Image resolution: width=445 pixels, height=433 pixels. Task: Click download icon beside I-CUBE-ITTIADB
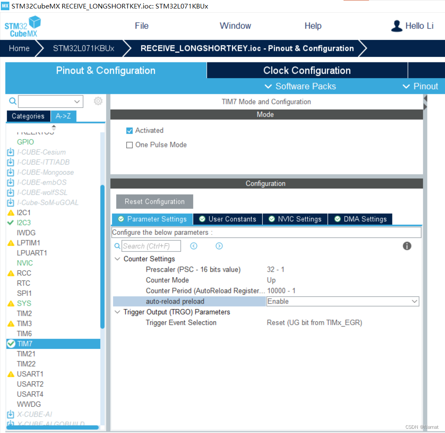point(11,162)
